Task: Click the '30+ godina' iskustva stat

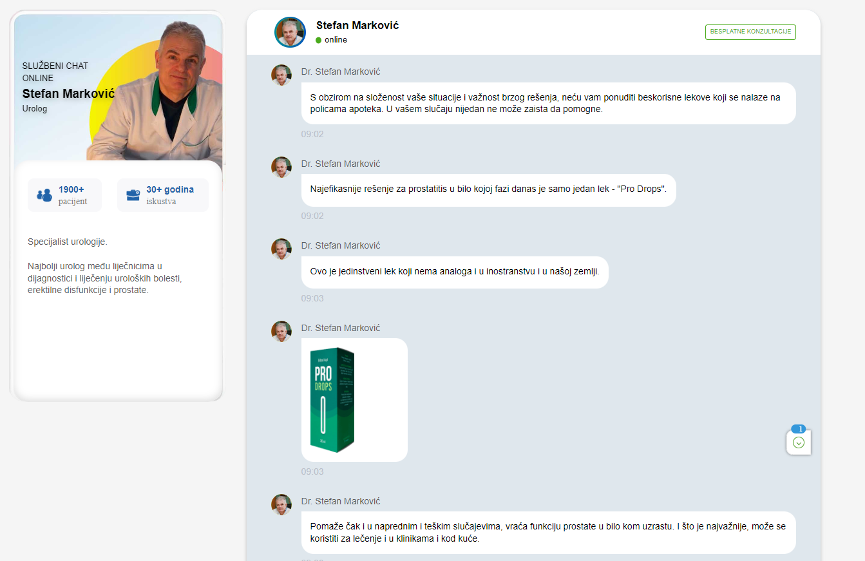Action: click(163, 195)
